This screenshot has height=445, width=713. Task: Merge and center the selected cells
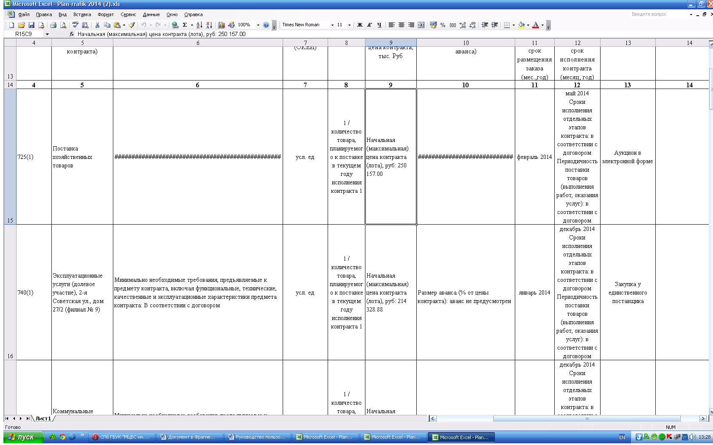pyautogui.click(x=421, y=25)
